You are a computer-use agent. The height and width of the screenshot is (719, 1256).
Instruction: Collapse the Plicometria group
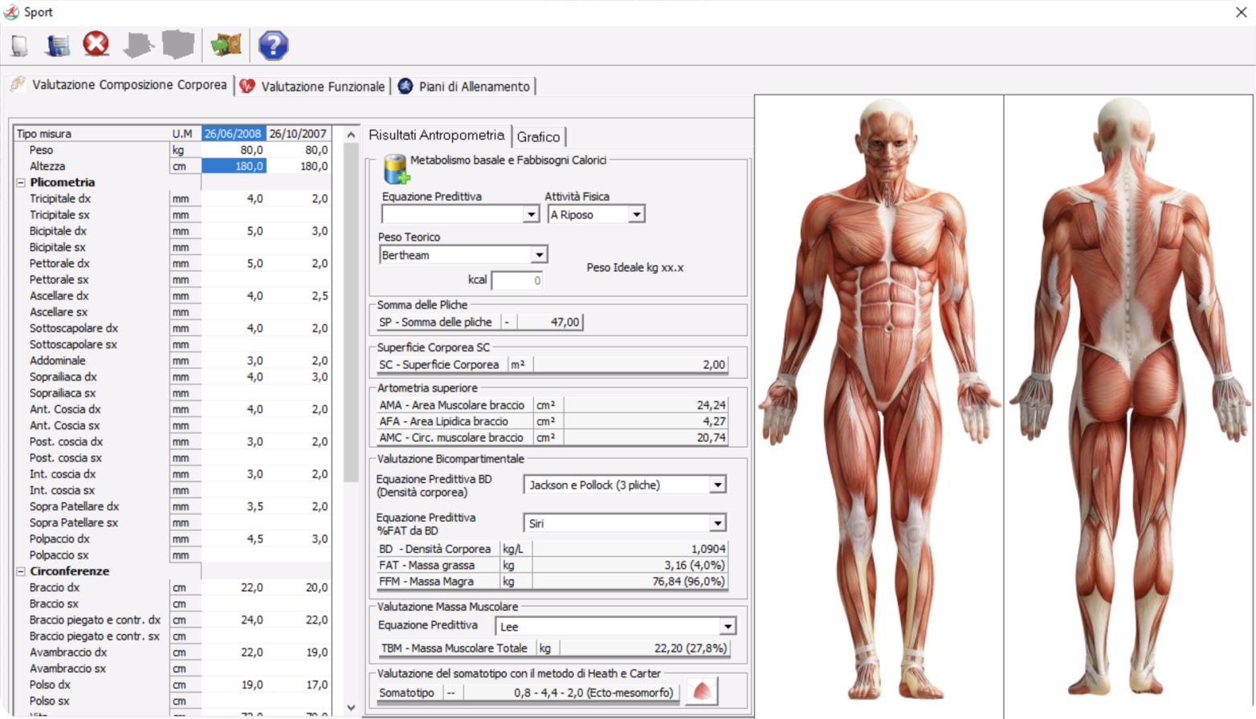(21, 183)
